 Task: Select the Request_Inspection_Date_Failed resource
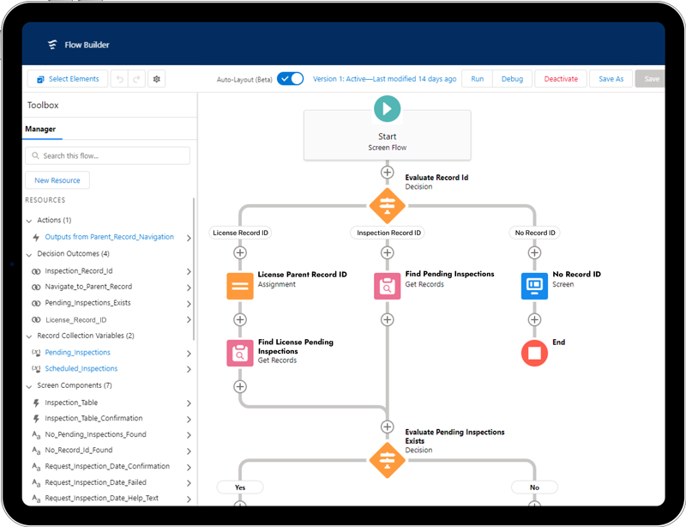(x=95, y=482)
